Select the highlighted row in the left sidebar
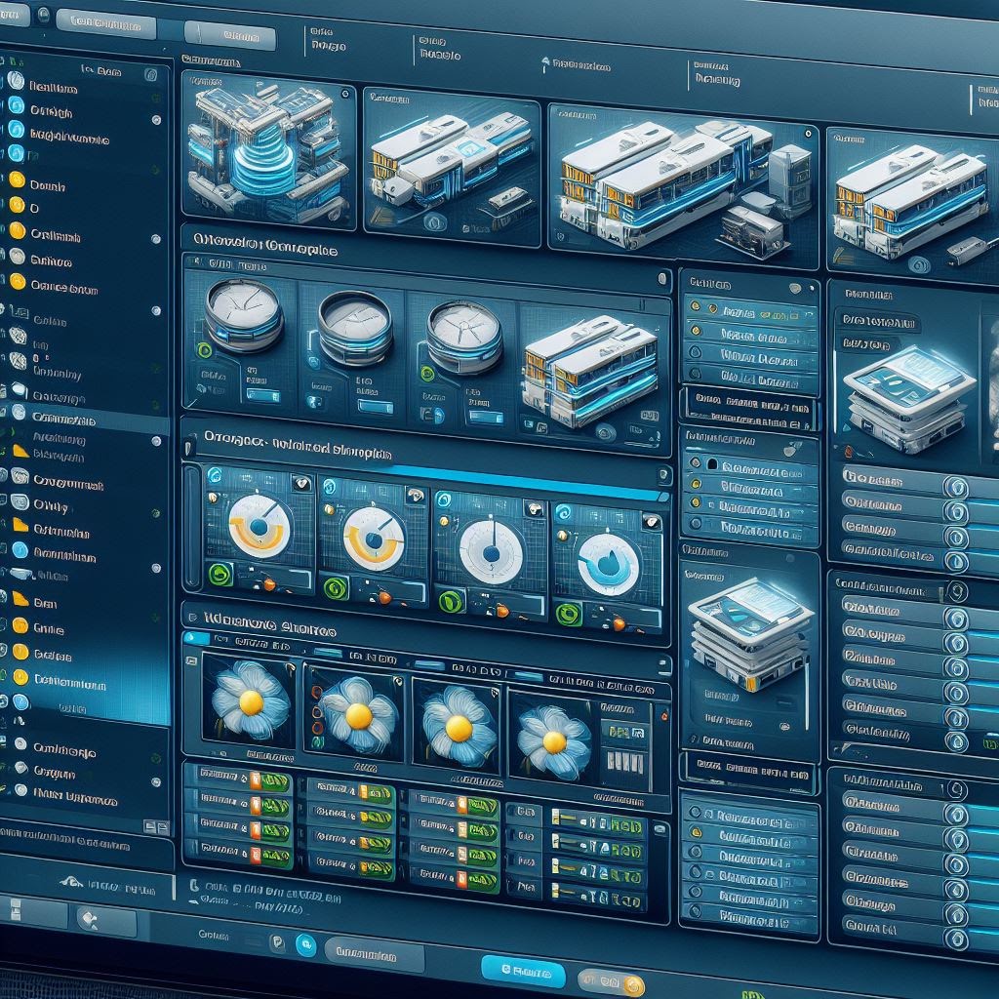Viewport: 999px width, 999px height. (84, 419)
